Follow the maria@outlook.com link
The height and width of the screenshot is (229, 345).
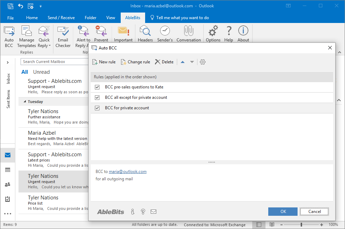(128, 172)
